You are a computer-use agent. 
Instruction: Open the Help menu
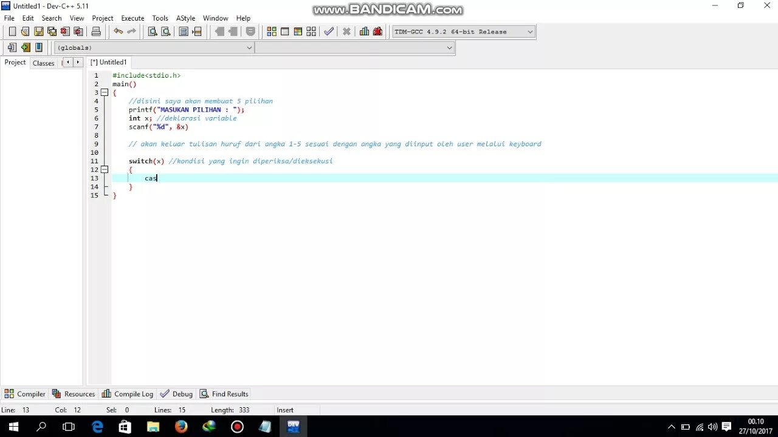243,18
